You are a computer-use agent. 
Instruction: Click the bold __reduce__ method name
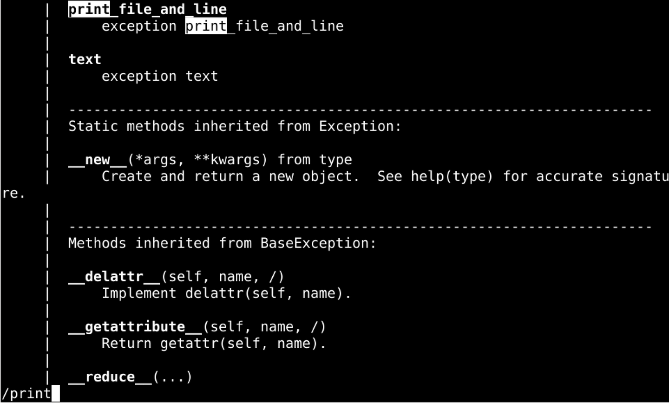pyautogui.click(x=110, y=377)
